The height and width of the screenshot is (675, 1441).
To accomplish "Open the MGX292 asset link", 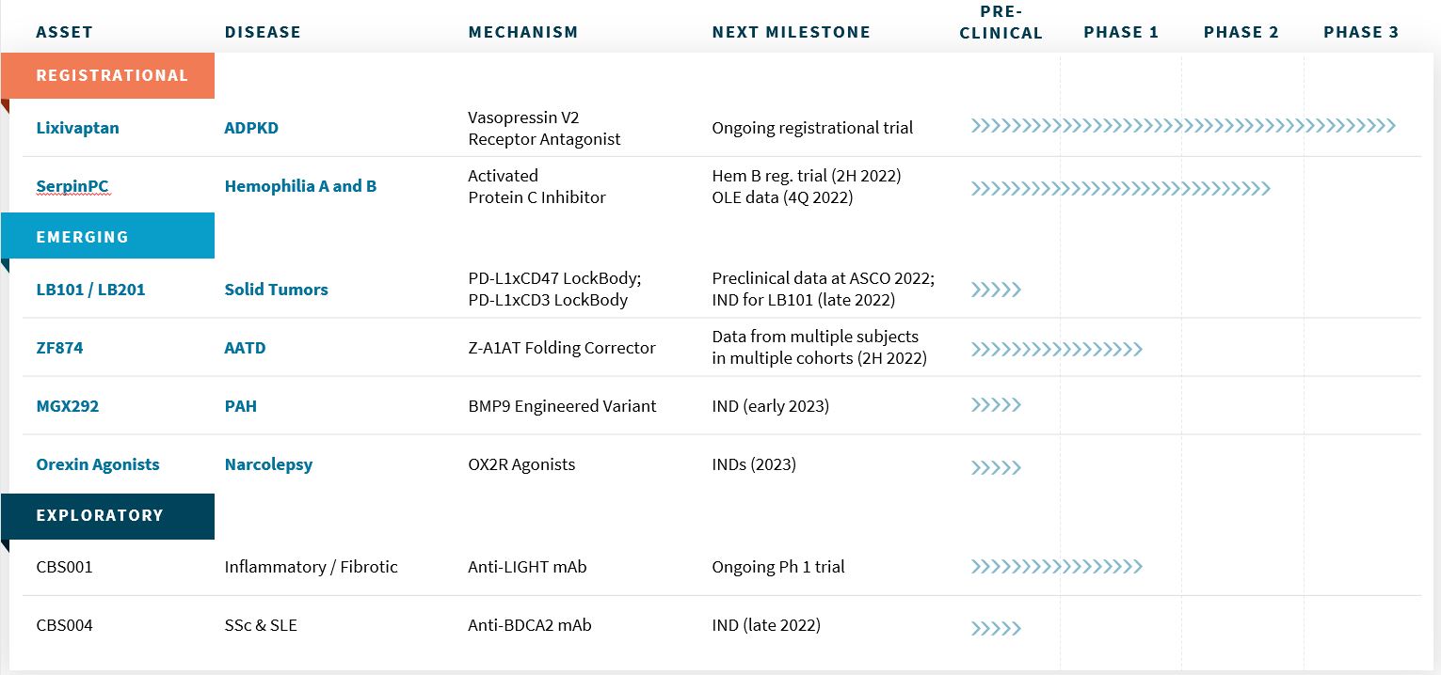I will pyautogui.click(x=67, y=406).
